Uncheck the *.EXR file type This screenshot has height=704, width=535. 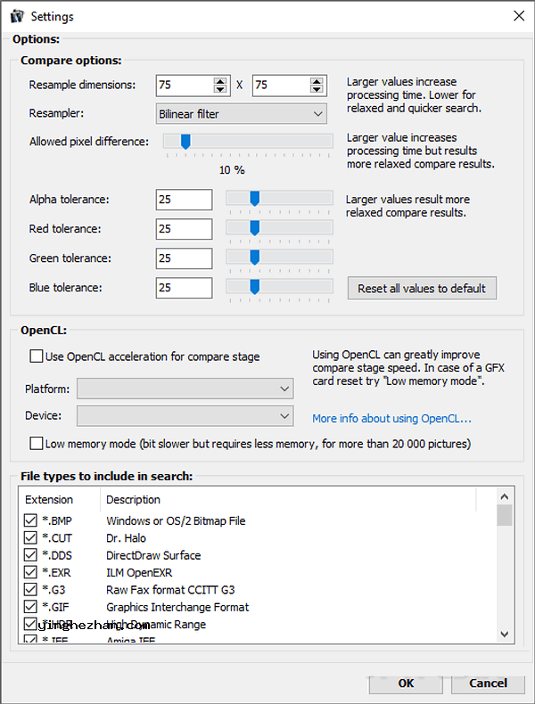pyautogui.click(x=30, y=572)
